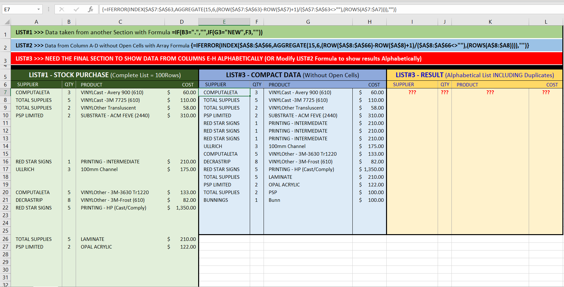Select column C header

[120, 22]
